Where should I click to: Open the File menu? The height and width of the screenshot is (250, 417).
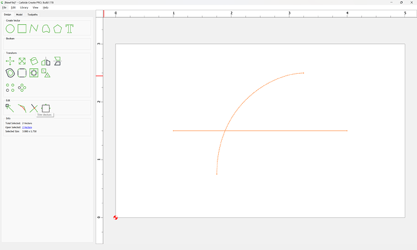pos(4,7)
